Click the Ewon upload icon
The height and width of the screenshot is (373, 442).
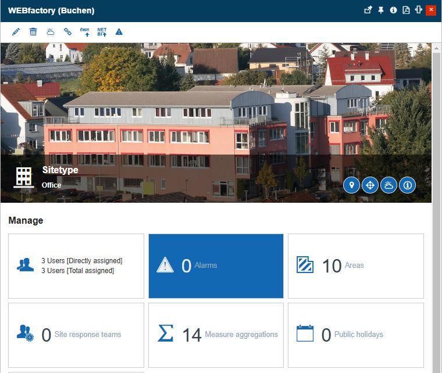click(x=85, y=31)
